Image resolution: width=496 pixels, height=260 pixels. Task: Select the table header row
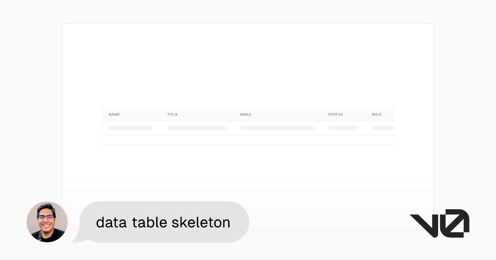tap(248, 114)
